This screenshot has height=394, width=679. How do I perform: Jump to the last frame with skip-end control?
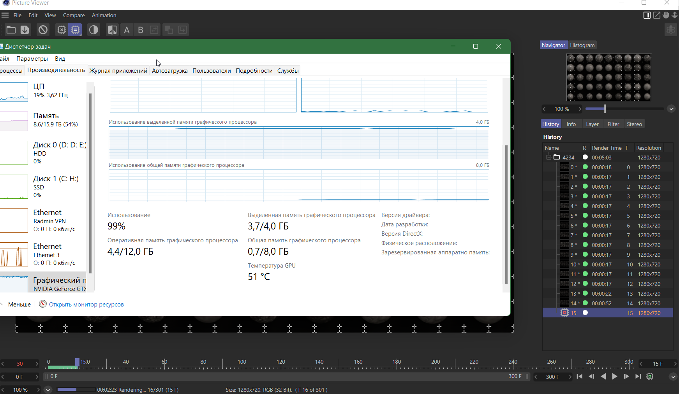coord(638,376)
